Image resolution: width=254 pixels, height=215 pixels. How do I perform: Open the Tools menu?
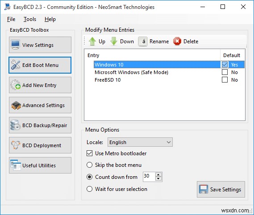point(30,19)
